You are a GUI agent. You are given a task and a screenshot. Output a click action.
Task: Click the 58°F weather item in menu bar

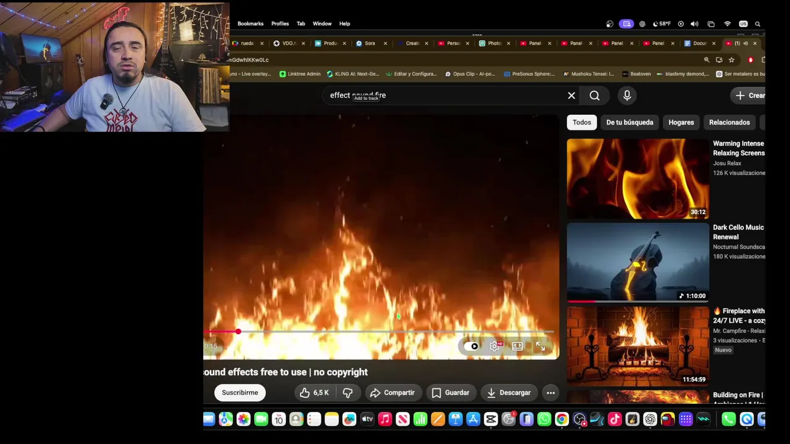661,24
